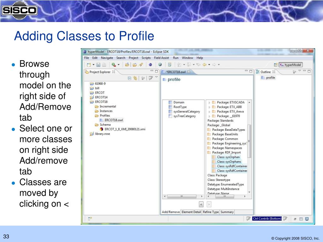Click the Back navigation yellow arrow
Screen dimensions: 323x242
[204, 65]
